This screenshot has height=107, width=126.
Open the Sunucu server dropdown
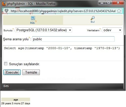44,30
